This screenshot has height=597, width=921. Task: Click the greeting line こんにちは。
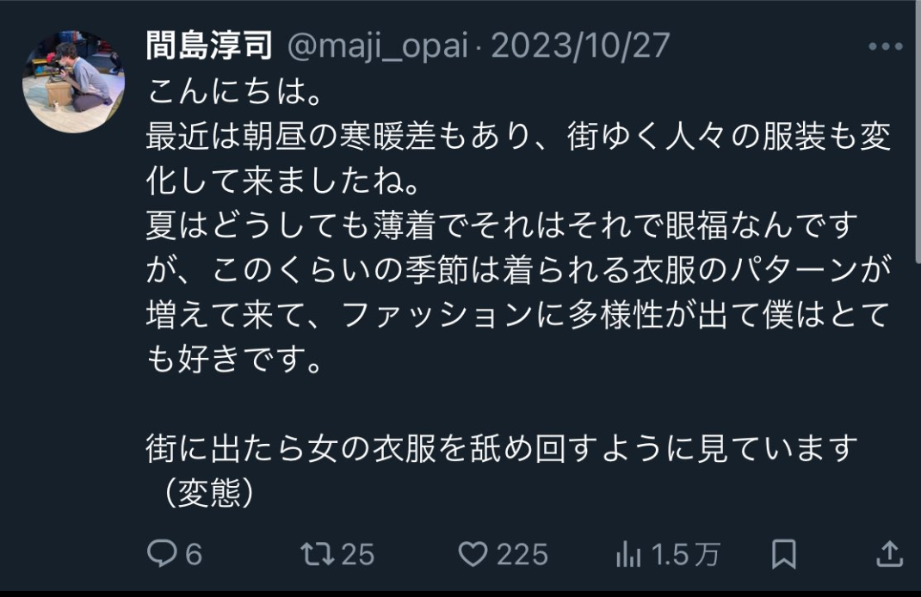235,92
